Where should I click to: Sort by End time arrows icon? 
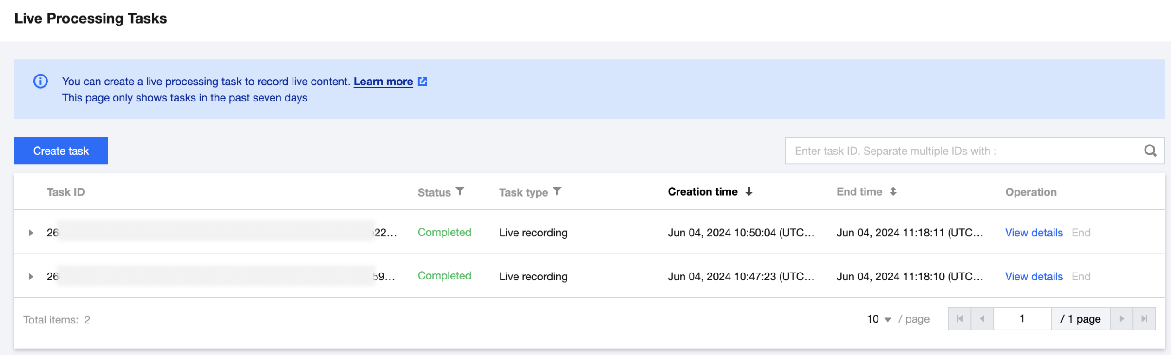point(893,191)
